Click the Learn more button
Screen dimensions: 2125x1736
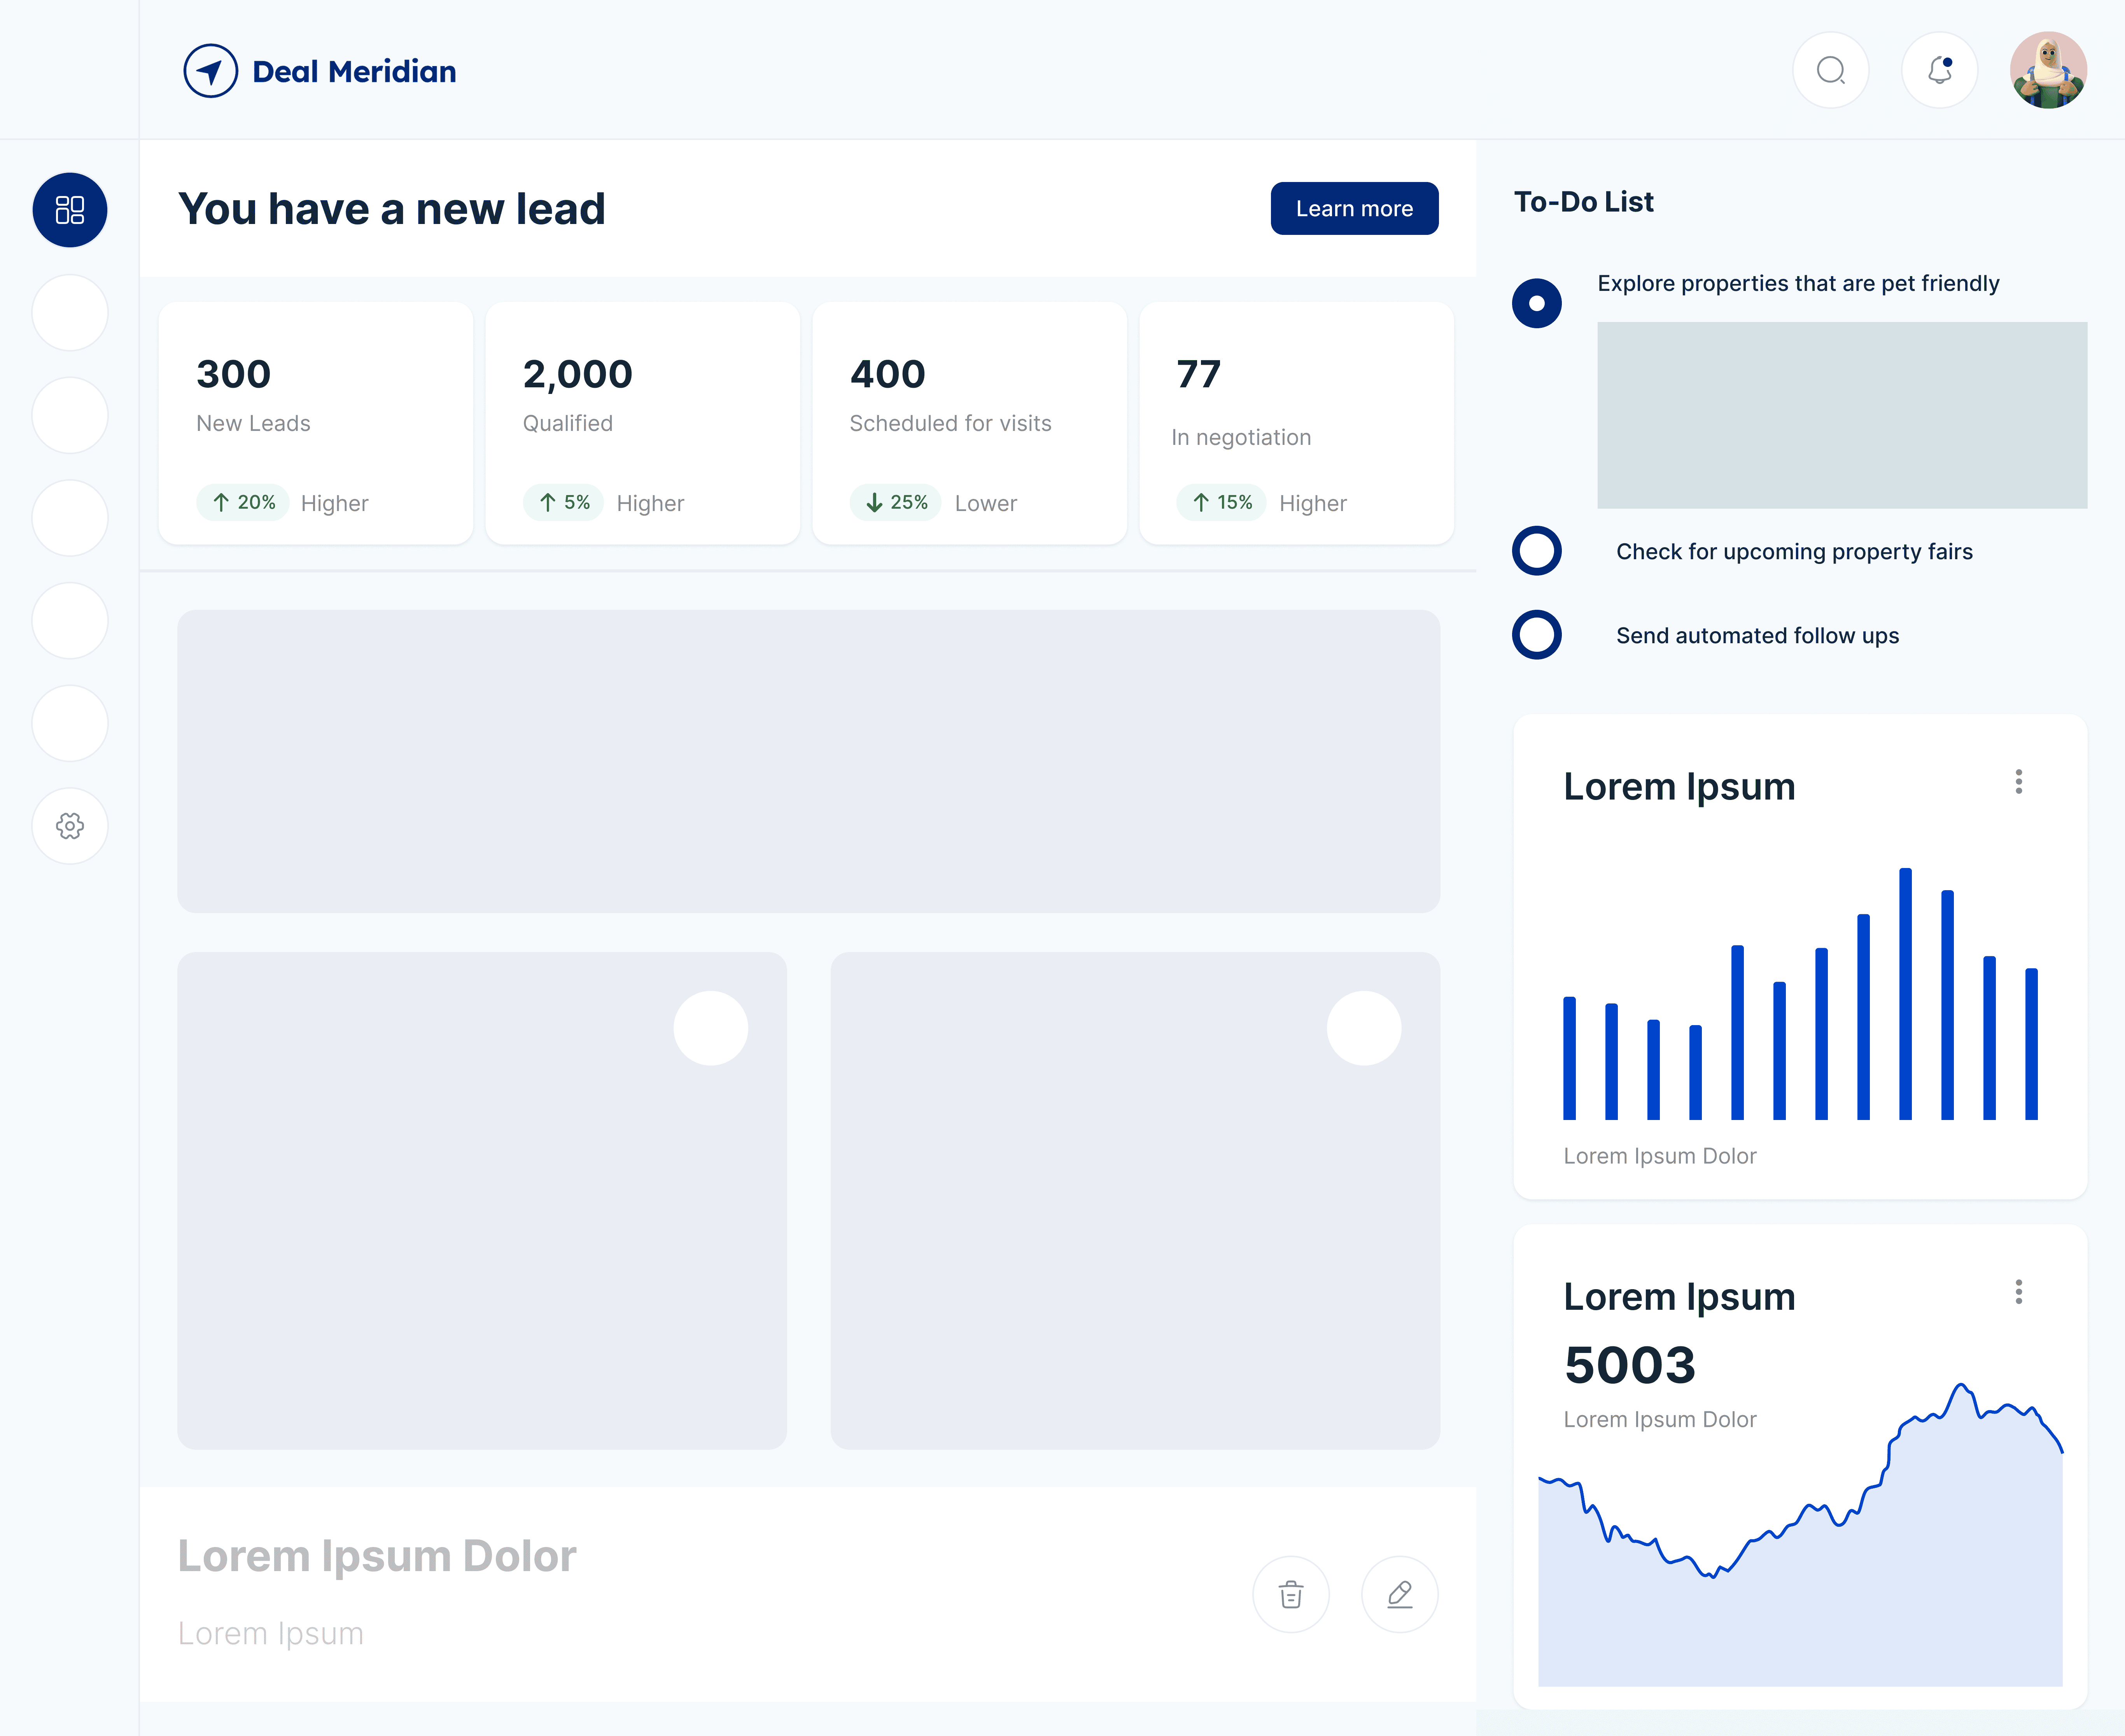point(1354,209)
